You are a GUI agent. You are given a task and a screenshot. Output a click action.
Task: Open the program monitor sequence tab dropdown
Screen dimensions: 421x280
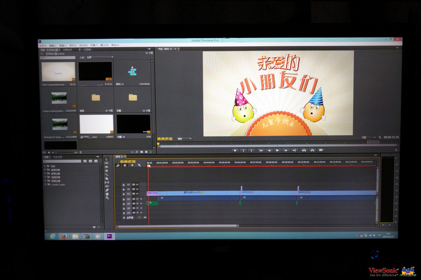(175, 49)
